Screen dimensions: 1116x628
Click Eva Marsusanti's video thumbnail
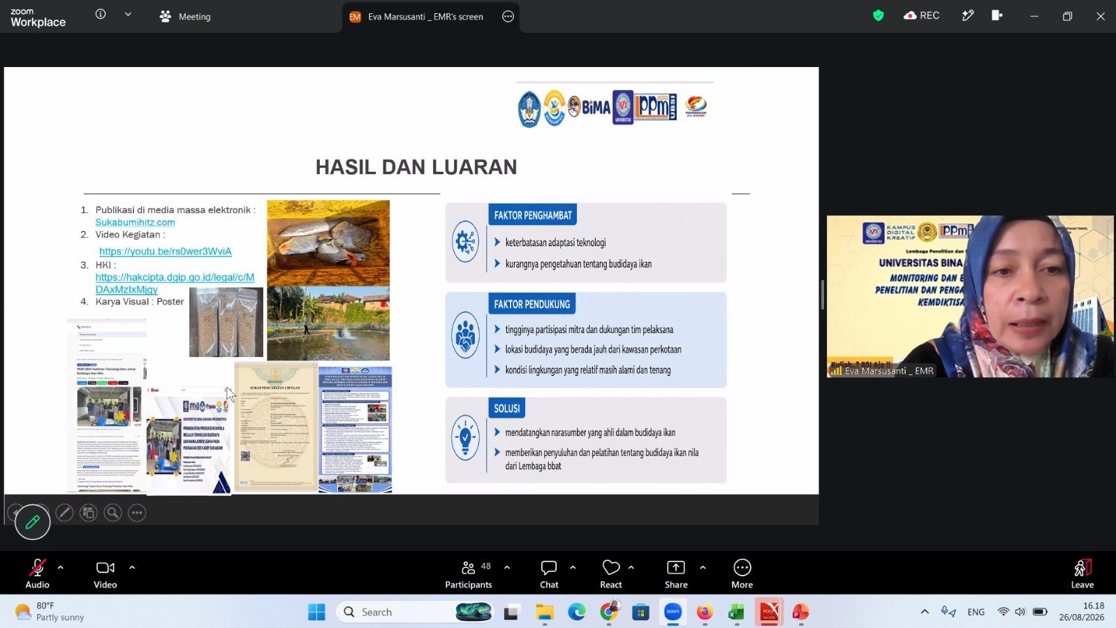pos(970,296)
